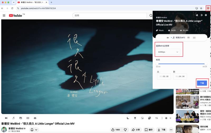The height and width of the screenshot is (133, 211).
Task: Go forward in browser history
Action: (x=7, y=8)
